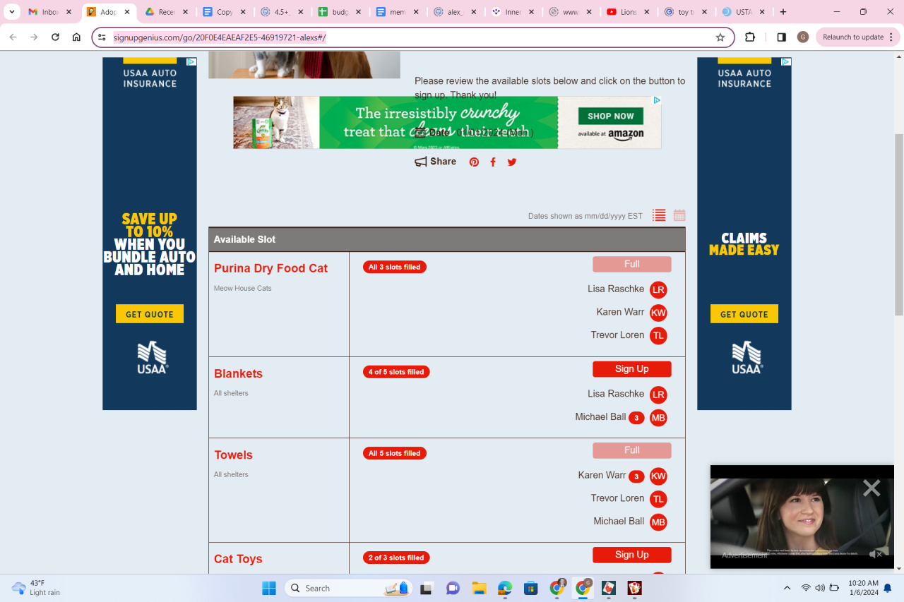
Task: Open the Extensions puzzle menu
Action: [x=750, y=37]
